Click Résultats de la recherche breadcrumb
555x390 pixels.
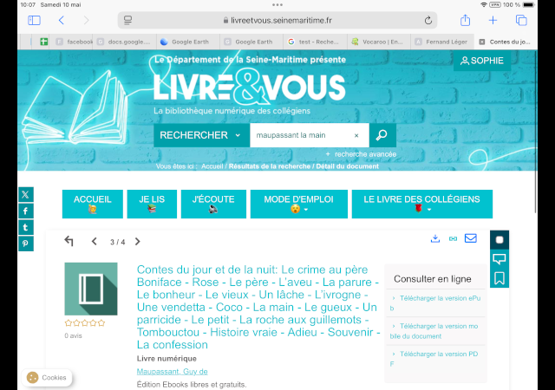coord(270,166)
